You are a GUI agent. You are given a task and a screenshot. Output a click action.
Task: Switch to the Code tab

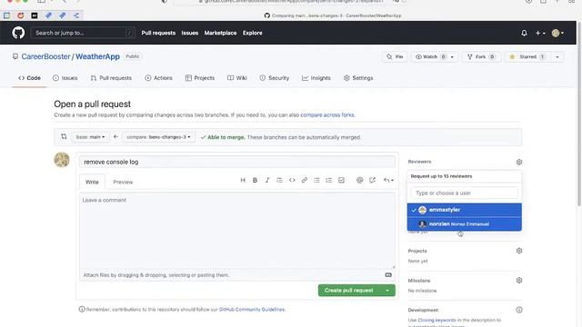pos(29,78)
